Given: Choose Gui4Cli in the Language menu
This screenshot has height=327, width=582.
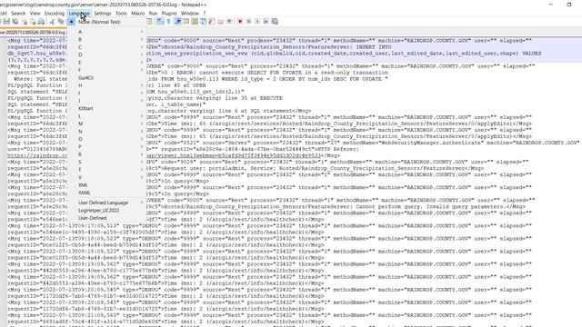Looking at the screenshot, I should (x=107, y=78).
